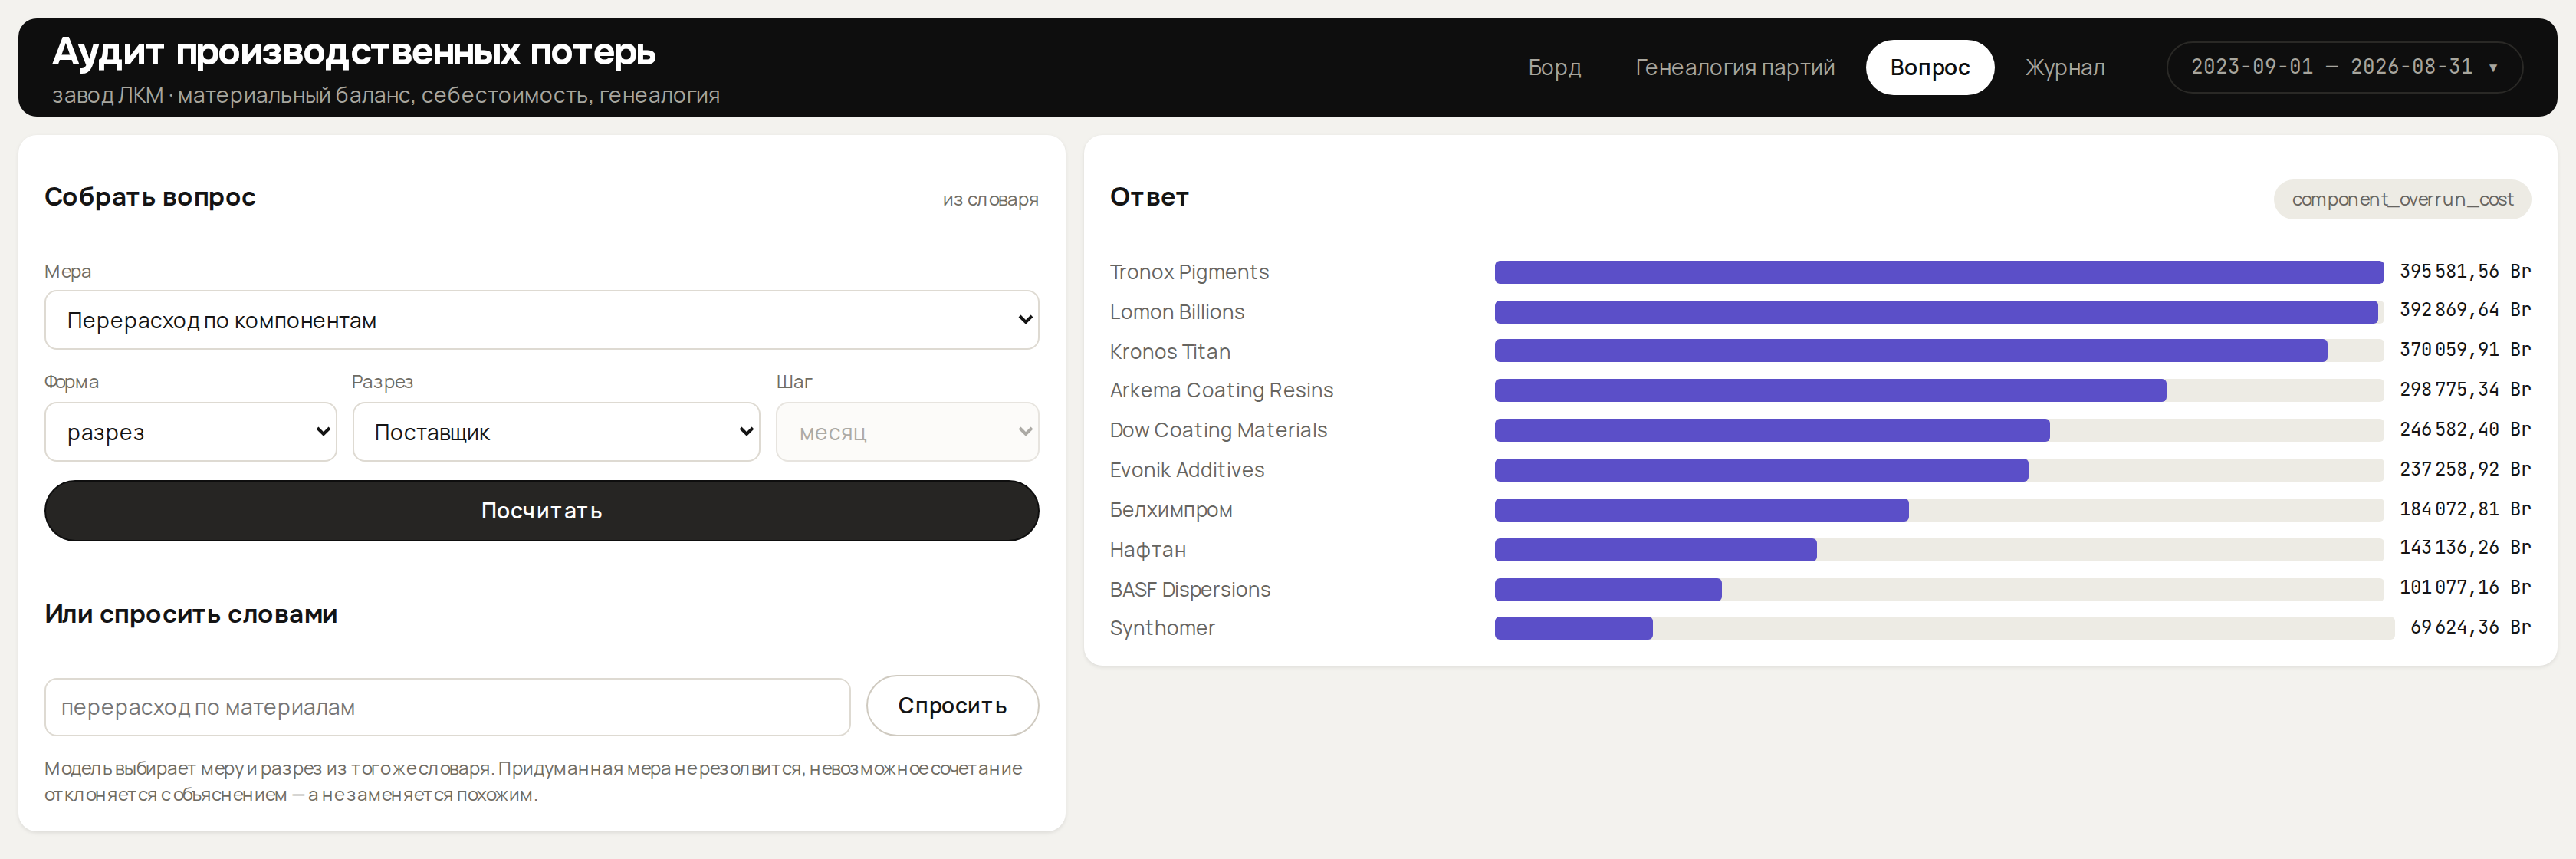Expand the Мера dropdown
2576x859 pixels.
[541, 320]
